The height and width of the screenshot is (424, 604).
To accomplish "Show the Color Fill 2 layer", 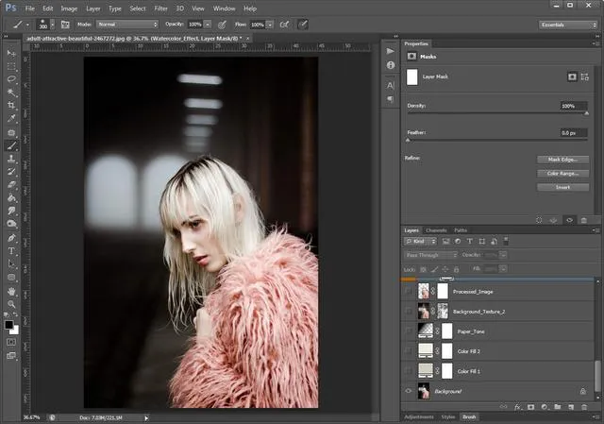I will (x=409, y=351).
